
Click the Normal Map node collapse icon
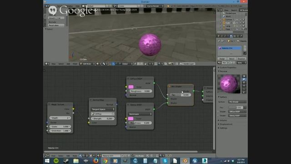click(91, 100)
